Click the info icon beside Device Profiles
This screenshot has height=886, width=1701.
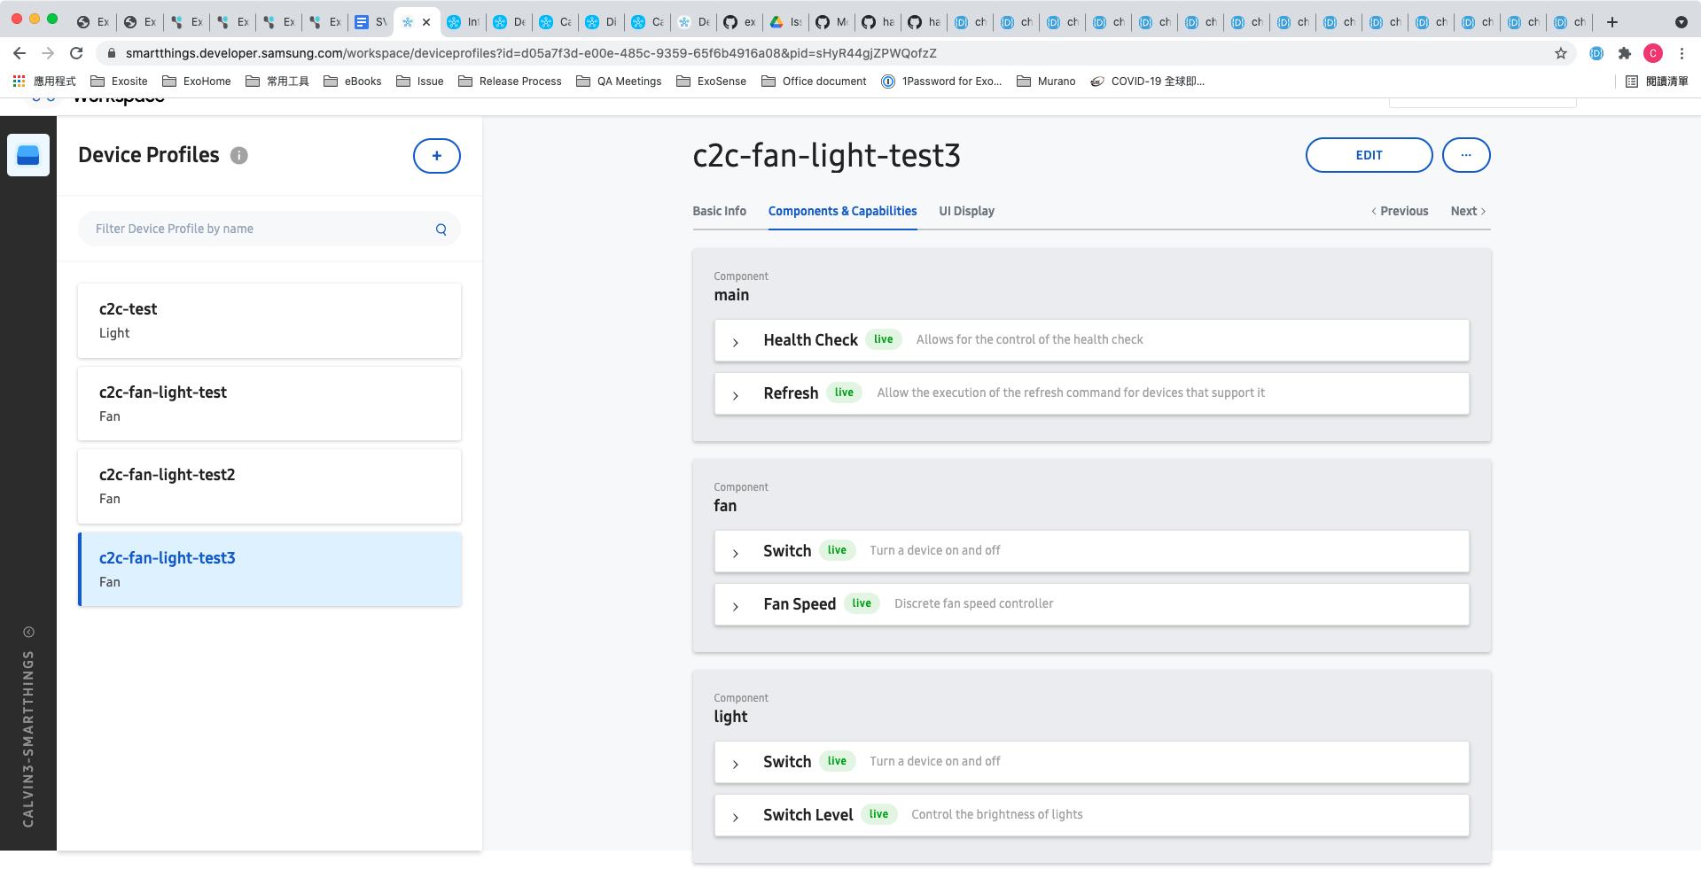pyautogui.click(x=239, y=155)
